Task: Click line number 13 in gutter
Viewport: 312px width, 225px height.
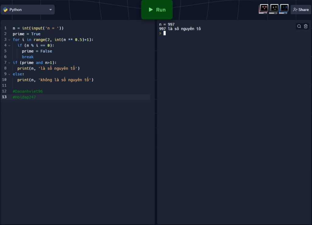Action: [x=5, y=97]
